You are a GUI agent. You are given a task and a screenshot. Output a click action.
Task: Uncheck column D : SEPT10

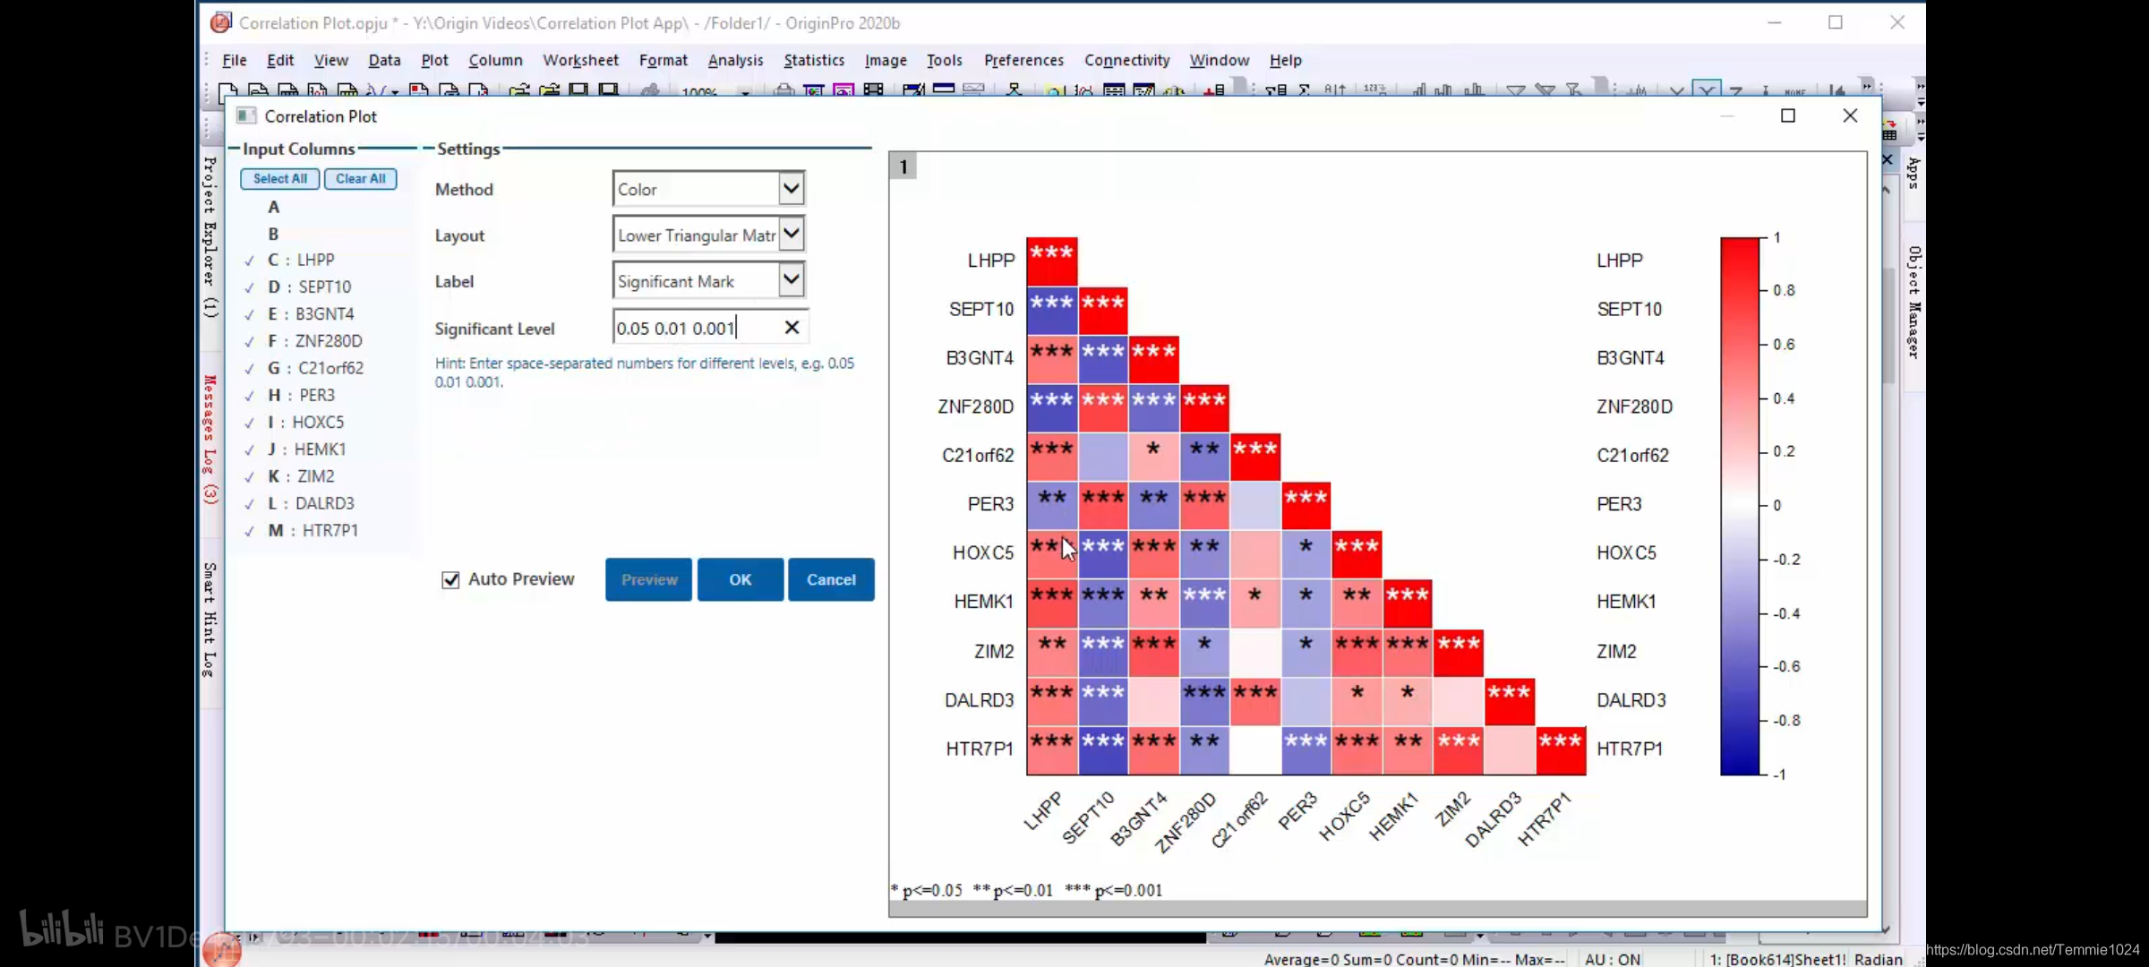250,287
